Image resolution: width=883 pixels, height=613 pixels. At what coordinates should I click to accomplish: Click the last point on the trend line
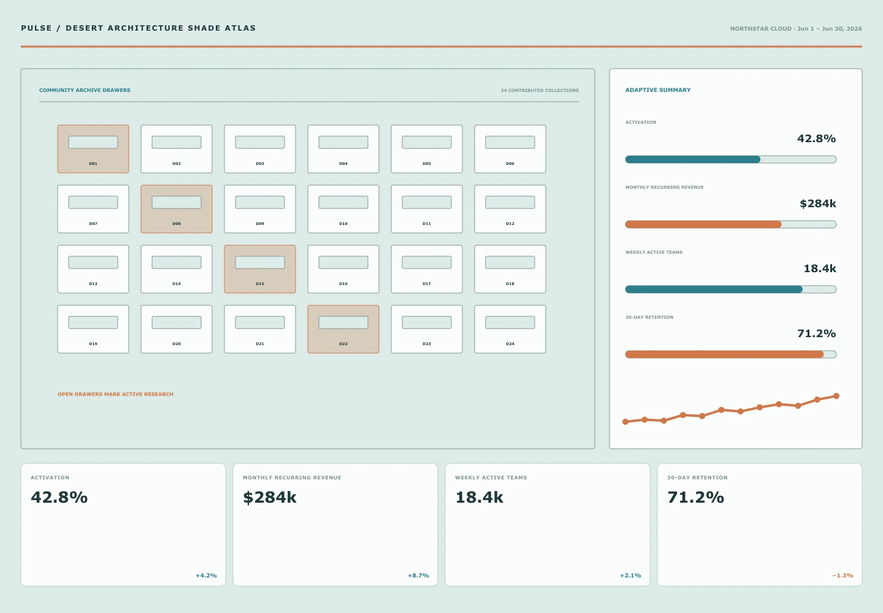(x=836, y=396)
